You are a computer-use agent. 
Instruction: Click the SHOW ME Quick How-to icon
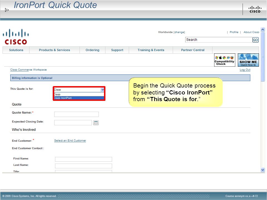coord(248,60)
